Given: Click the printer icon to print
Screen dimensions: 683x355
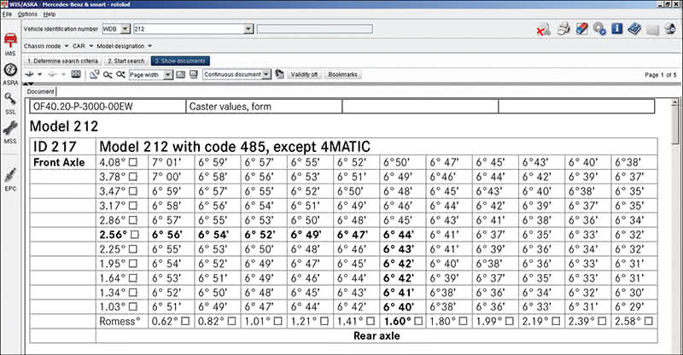Looking at the screenshot, I should coord(564,29).
